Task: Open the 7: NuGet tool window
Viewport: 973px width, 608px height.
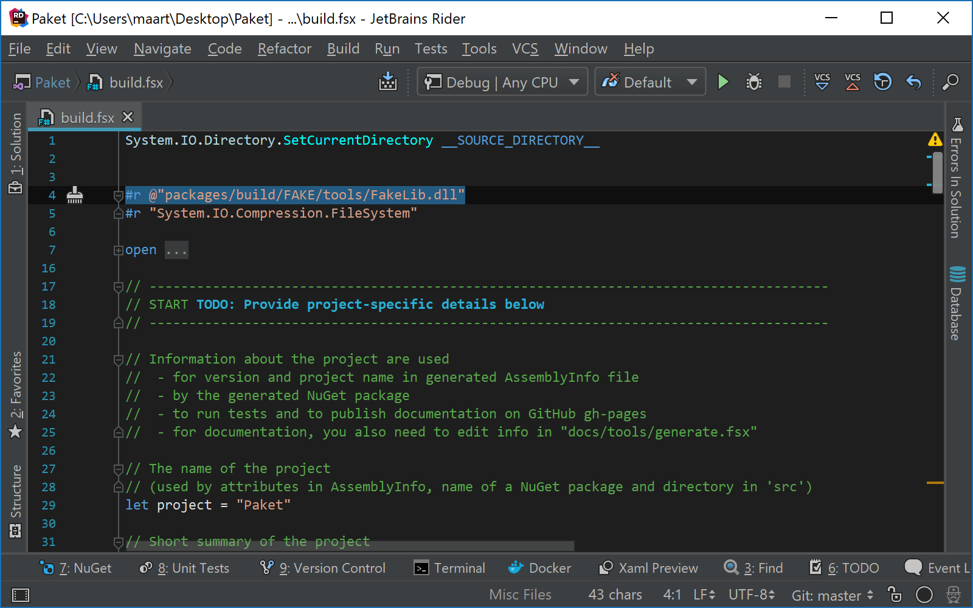Action: (x=75, y=568)
